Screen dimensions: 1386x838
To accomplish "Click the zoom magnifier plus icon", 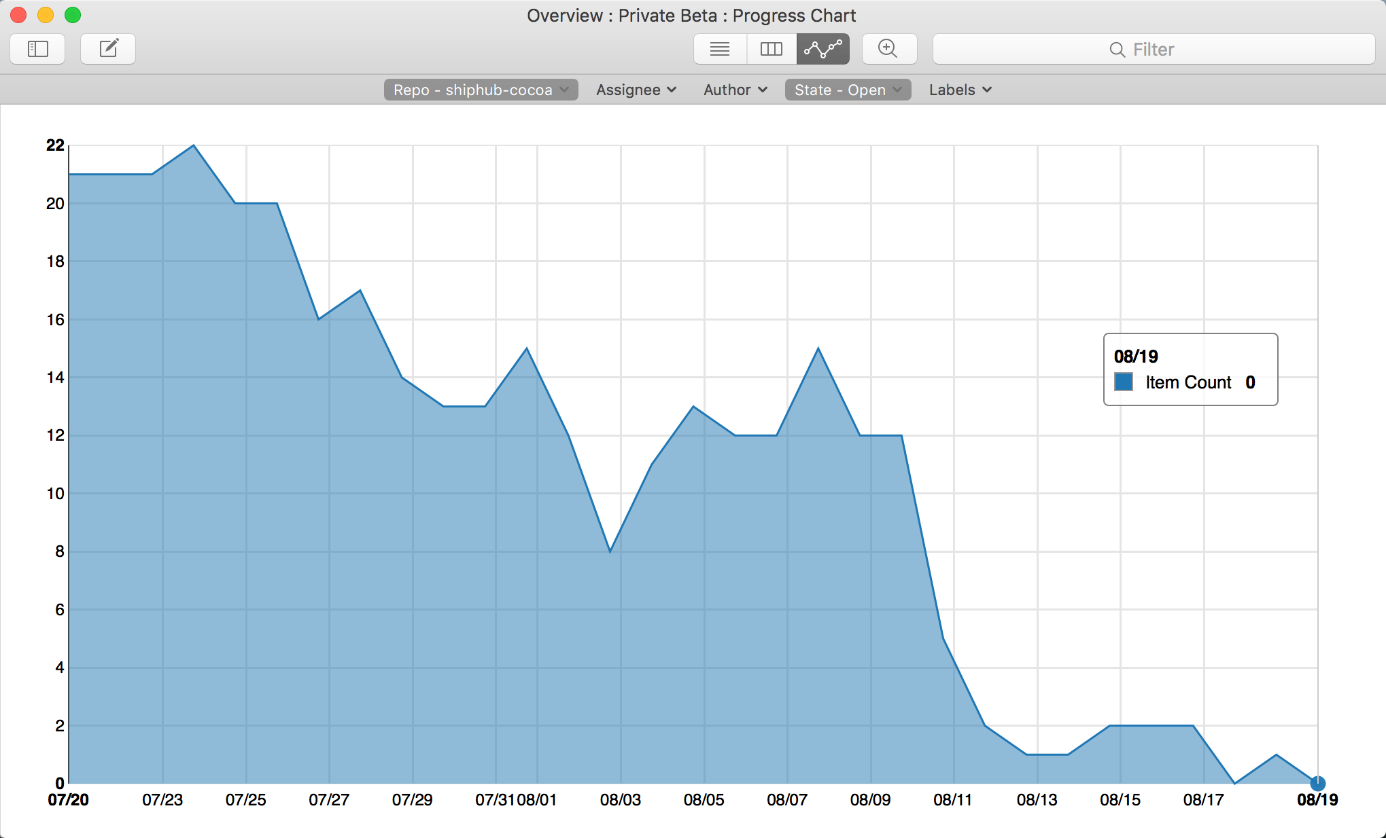I will [888, 49].
